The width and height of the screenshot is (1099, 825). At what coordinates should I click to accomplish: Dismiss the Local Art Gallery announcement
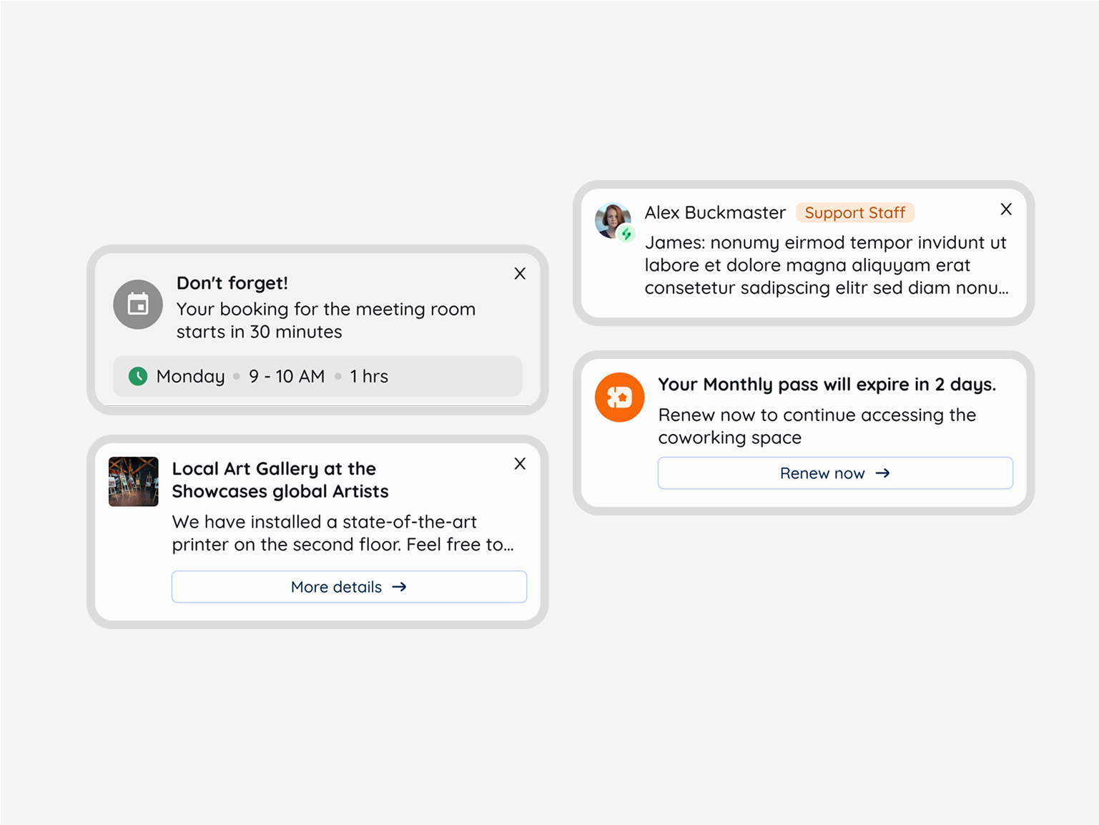(x=519, y=463)
